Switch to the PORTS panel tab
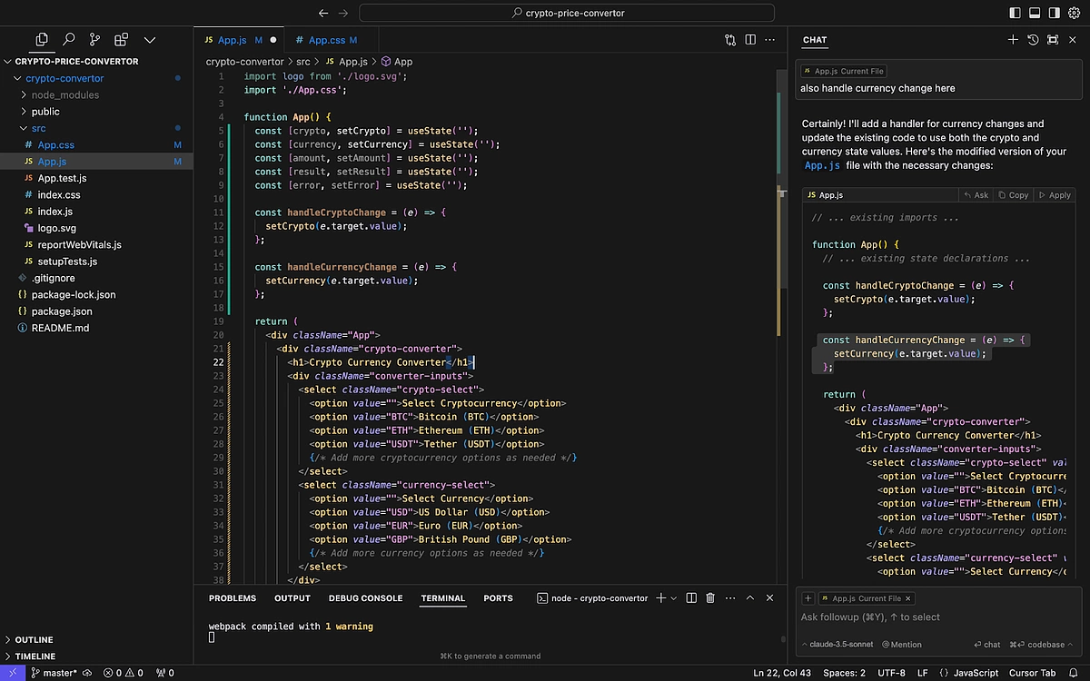The height and width of the screenshot is (681, 1090). click(498, 598)
